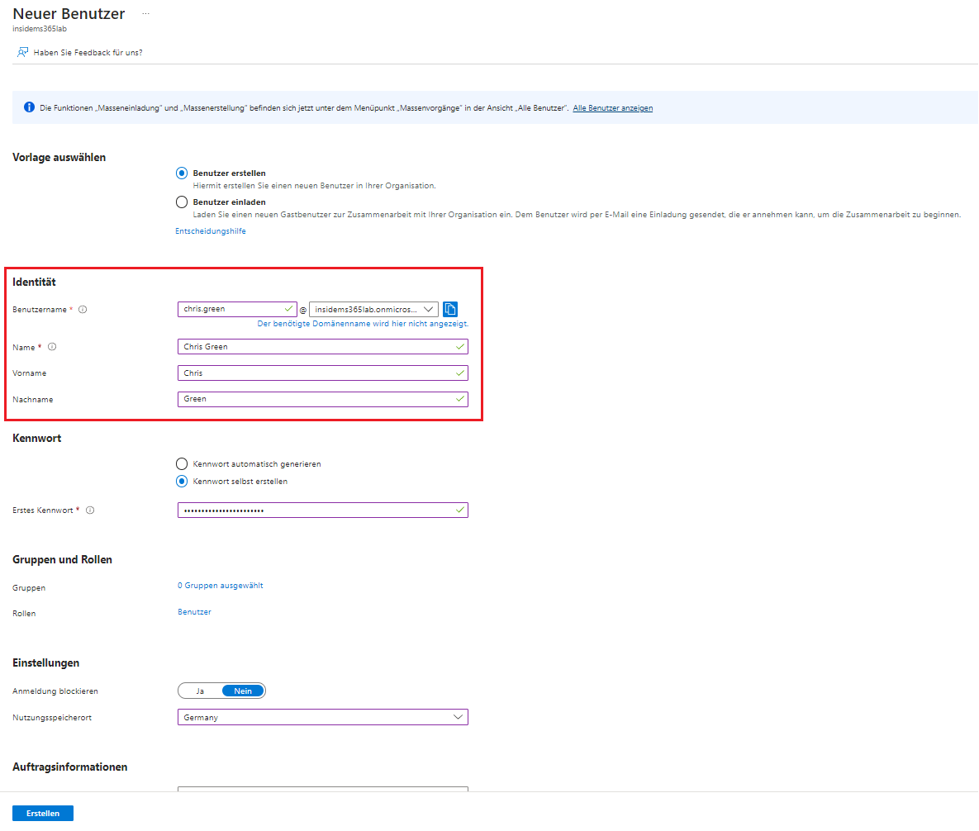Click info icon next to Benutzername
979x831 pixels.
[x=83, y=310]
